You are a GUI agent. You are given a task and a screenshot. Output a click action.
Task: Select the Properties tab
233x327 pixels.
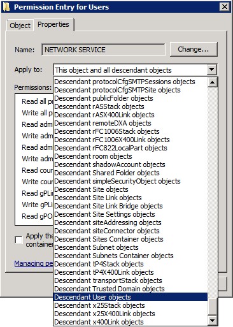[53, 24]
